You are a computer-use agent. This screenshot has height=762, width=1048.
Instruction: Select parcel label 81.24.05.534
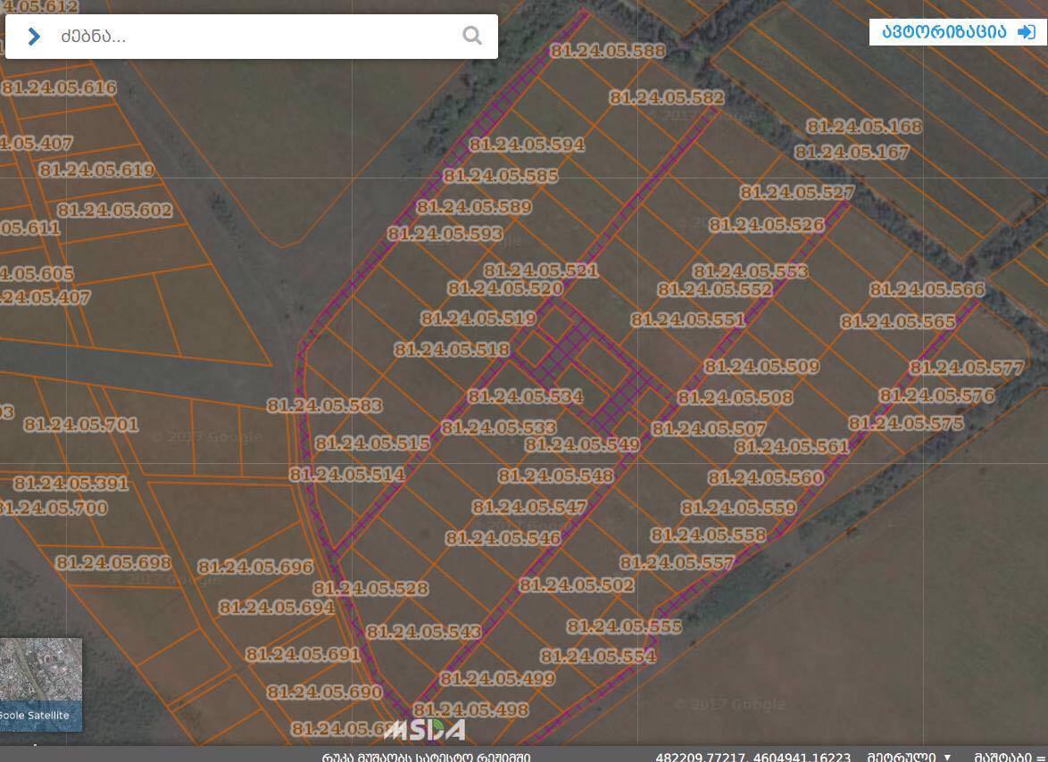(x=525, y=397)
